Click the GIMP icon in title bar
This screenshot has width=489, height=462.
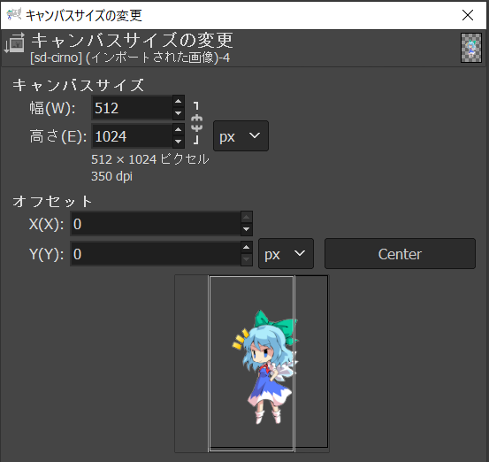point(14,14)
